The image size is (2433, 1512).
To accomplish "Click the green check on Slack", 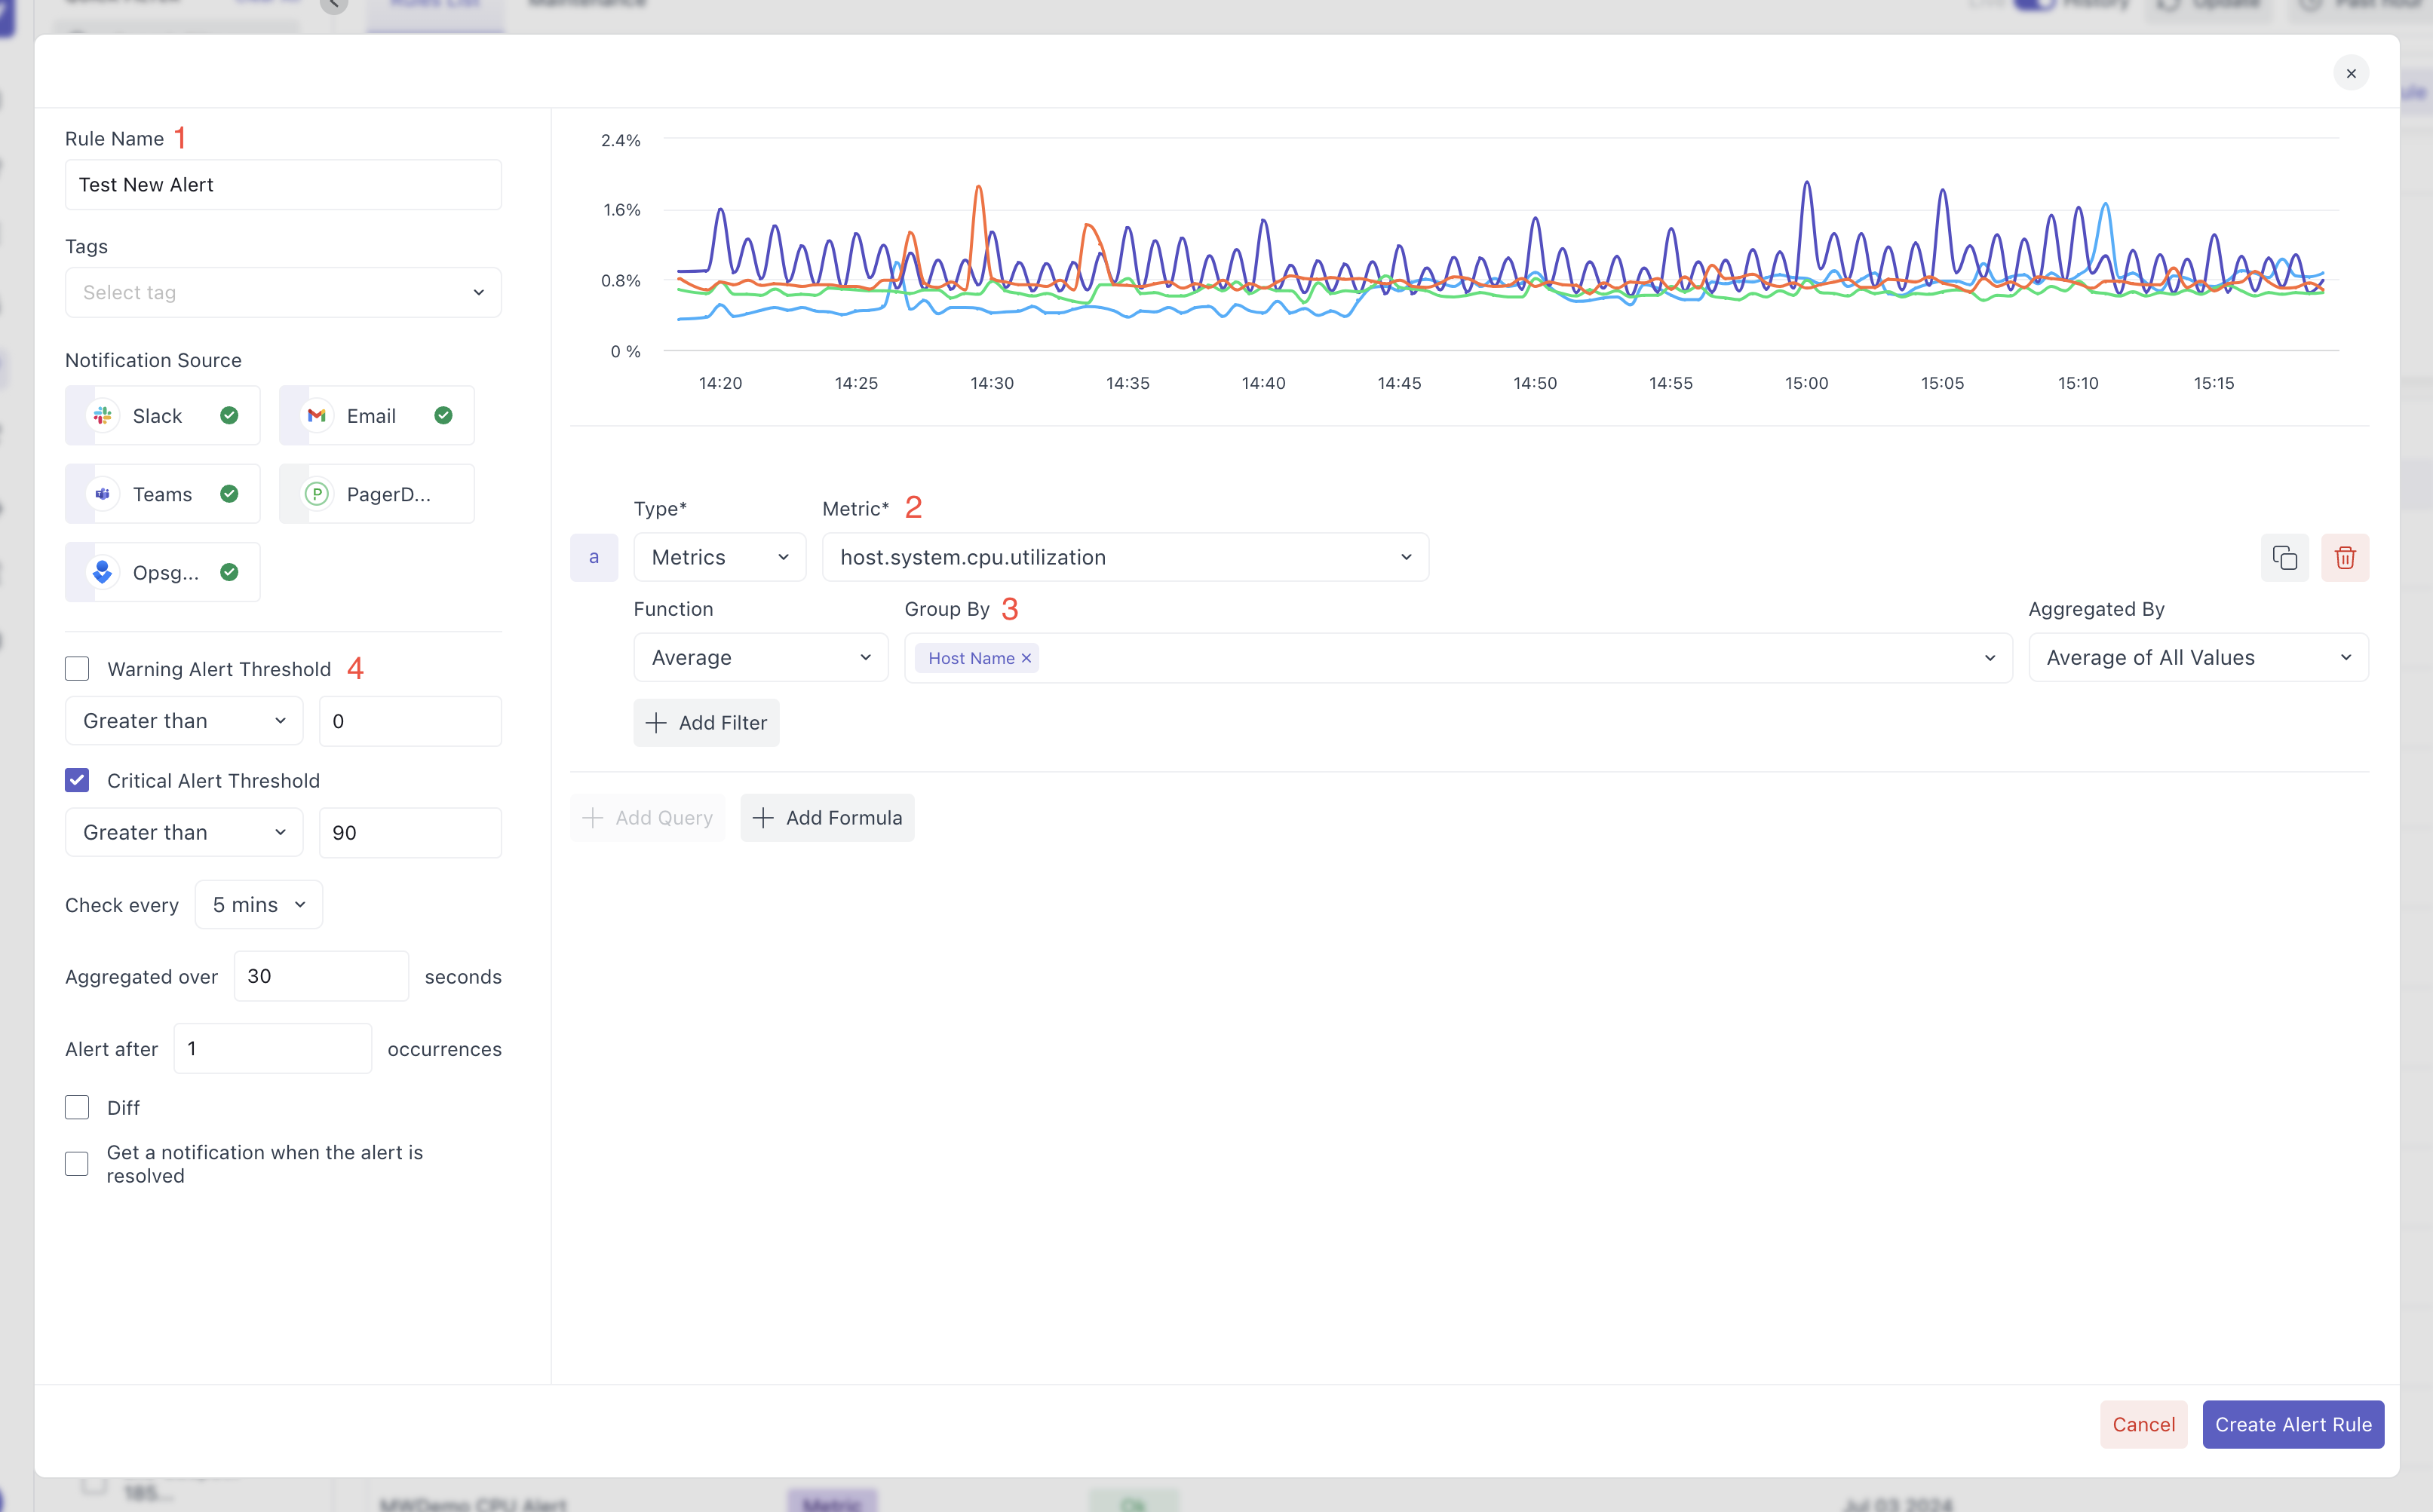I will (229, 416).
